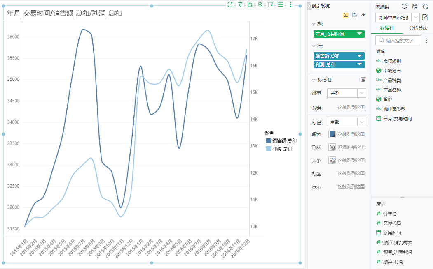The image size is (433, 269).
Task: Open the 利润_总和 row pill dropdown
Action: [359, 64]
